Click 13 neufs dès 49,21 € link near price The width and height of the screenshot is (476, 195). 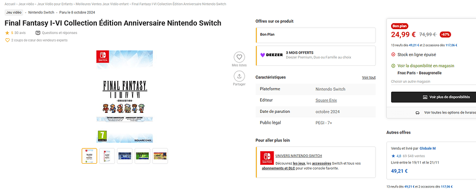click(x=405, y=45)
